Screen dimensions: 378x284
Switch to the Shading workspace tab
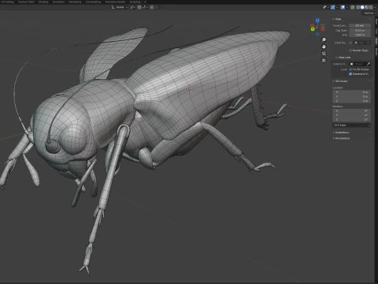click(x=43, y=2)
